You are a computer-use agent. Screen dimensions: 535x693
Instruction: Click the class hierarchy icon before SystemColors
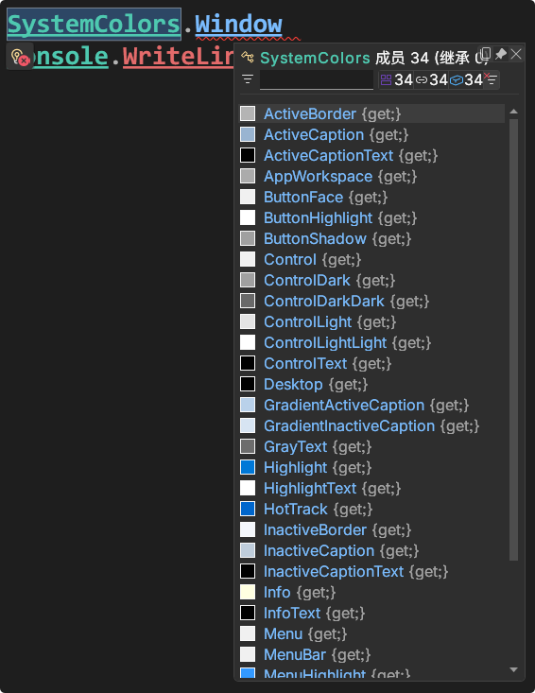248,58
